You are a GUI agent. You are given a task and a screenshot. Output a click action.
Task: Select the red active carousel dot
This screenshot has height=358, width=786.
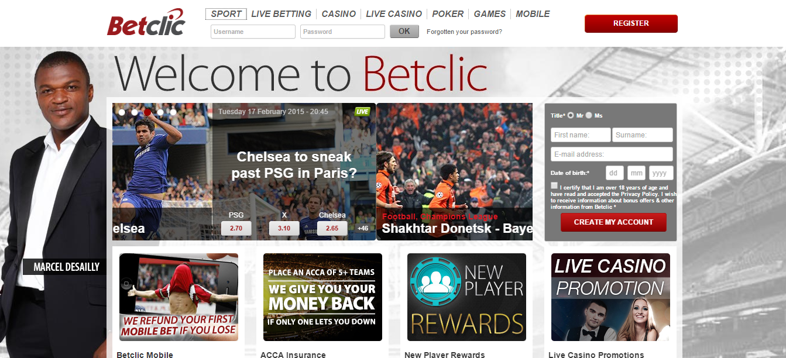[147, 112]
